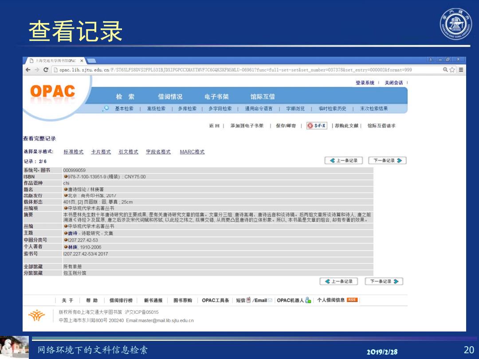Click 中华现代学术名著丛书 in 丛编 row
The image size is (479, 359).
(x=91, y=226)
